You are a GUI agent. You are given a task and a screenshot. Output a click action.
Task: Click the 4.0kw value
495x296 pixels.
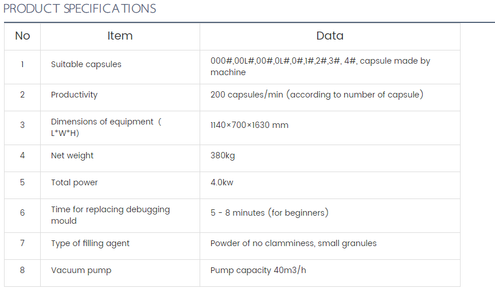tap(222, 182)
